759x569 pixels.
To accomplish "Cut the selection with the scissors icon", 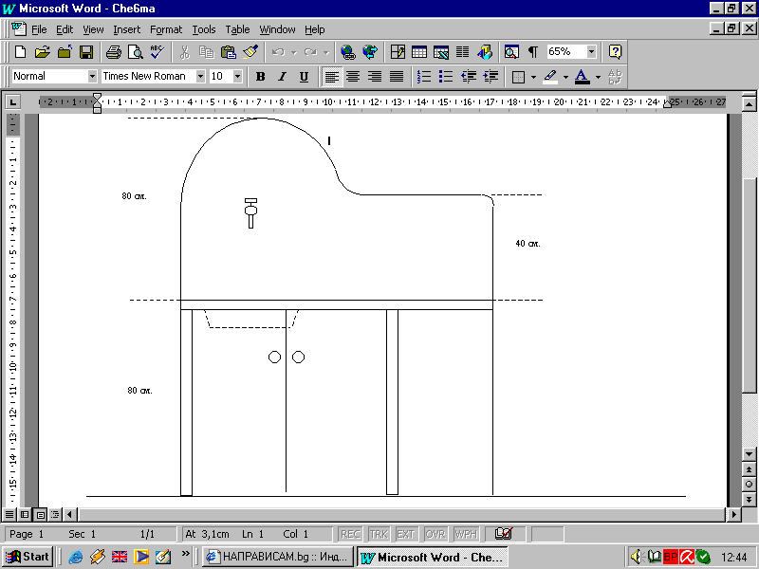I will coord(184,52).
